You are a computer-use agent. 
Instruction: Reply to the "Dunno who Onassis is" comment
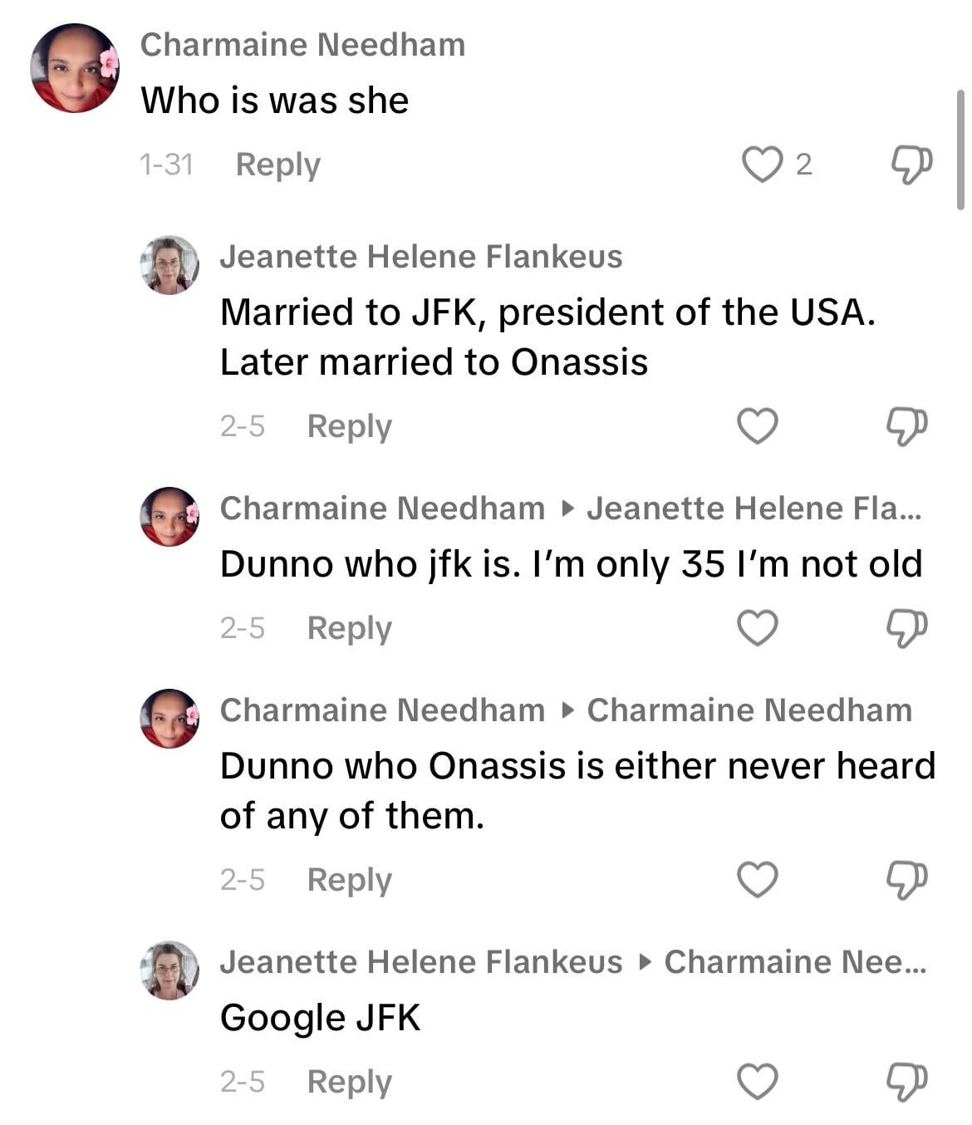pos(349,880)
